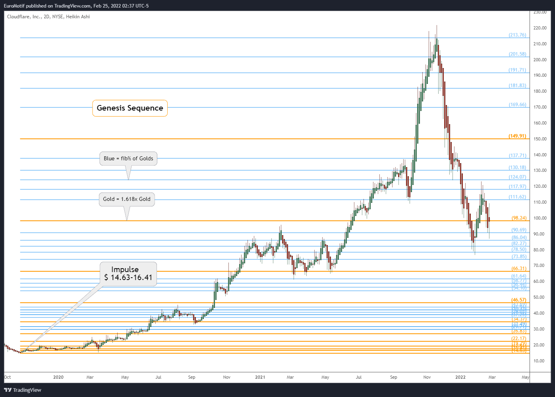Select the (111.62) level label
555x397 pixels.
(x=517, y=197)
